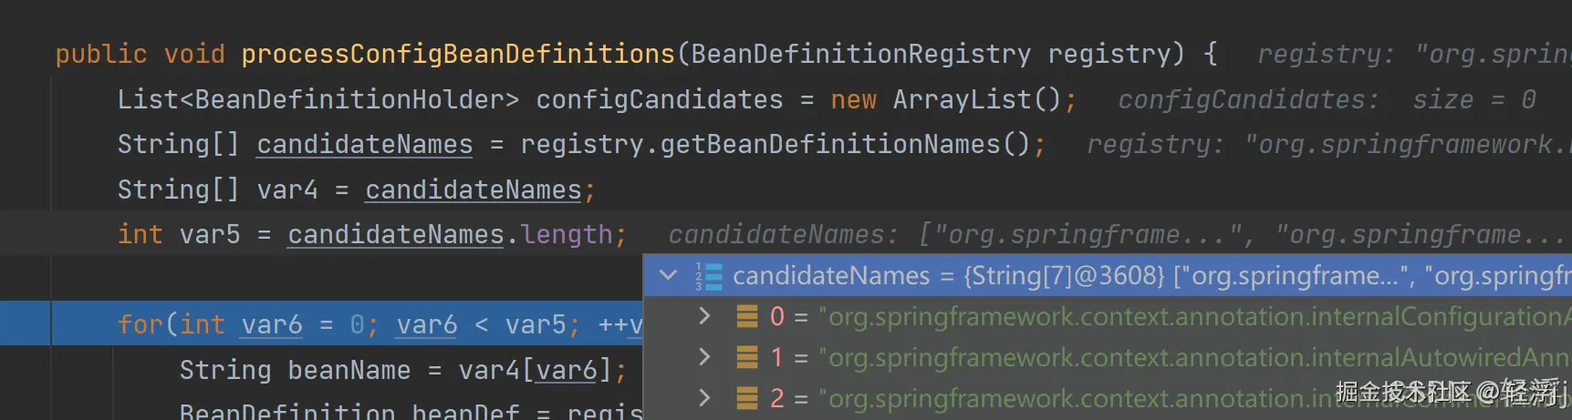Image resolution: width=1572 pixels, height=420 pixels.
Task: Click candidateNames in the var5 length line
Action: tap(396, 235)
